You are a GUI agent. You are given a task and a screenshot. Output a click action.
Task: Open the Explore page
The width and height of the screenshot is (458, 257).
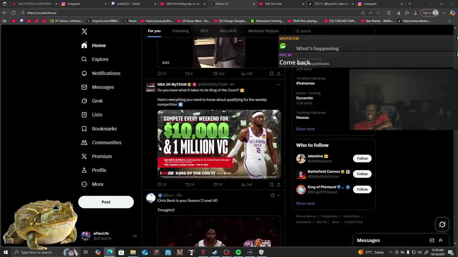(x=95, y=59)
